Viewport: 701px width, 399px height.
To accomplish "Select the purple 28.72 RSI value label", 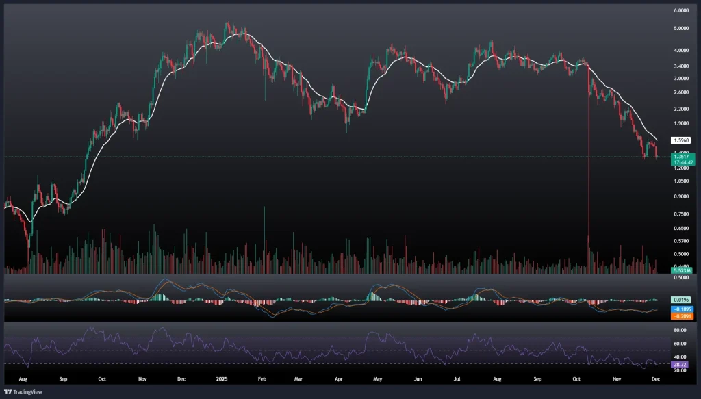I will [680, 365].
